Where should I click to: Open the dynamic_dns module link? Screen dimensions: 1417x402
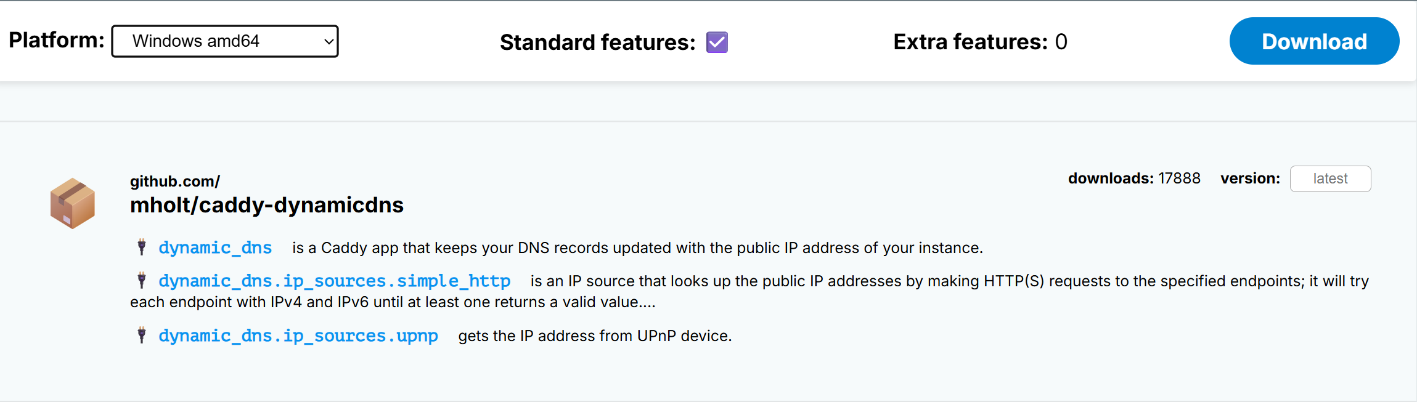click(x=215, y=247)
